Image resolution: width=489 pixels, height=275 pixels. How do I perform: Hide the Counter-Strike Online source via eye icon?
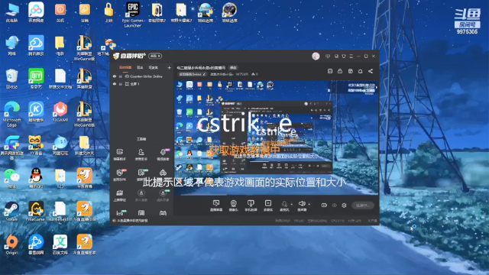[115, 76]
